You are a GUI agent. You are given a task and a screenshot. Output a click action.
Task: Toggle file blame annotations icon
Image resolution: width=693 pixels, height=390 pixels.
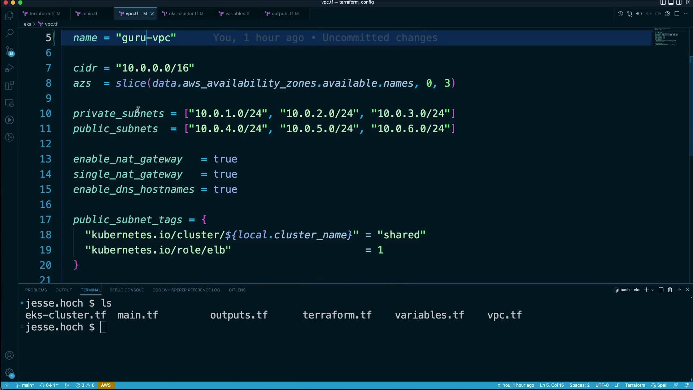point(667,14)
